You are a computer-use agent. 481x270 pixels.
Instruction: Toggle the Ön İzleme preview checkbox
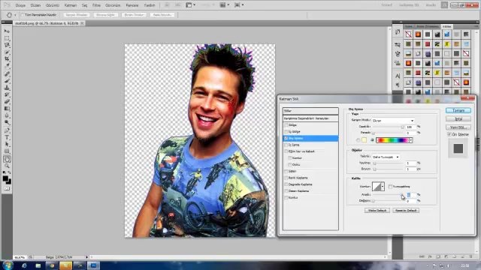pos(449,134)
